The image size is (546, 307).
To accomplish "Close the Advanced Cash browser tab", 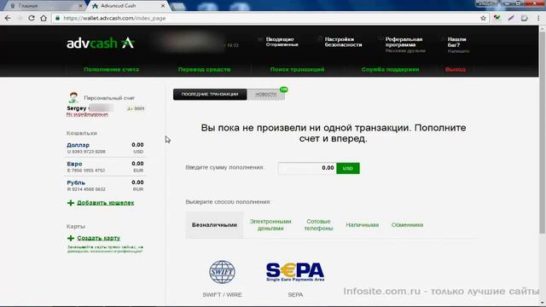I will (x=163, y=6).
